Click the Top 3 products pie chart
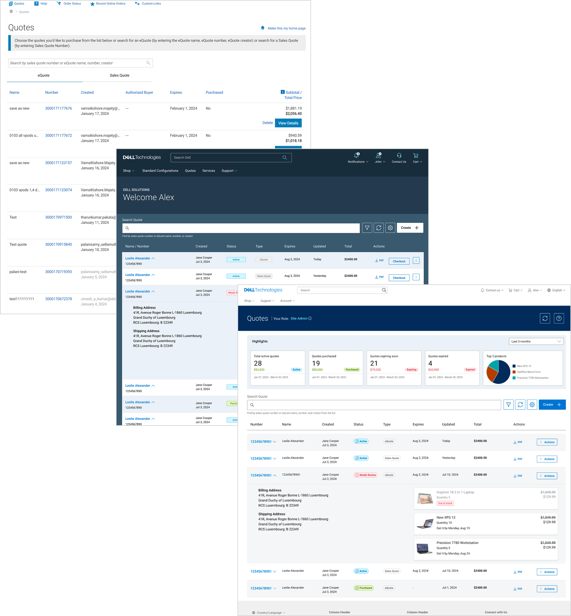The height and width of the screenshot is (616, 571). 498,372
